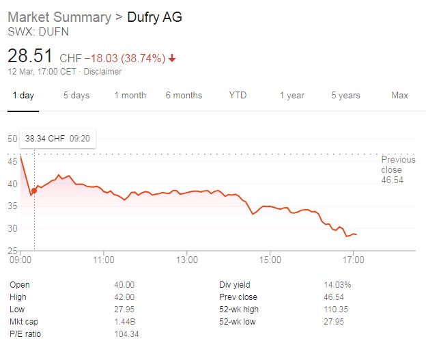The image size is (426, 343).
Task: Click the red down arrow icon
Action: [172, 58]
